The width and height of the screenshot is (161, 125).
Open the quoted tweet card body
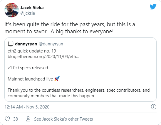80,70
